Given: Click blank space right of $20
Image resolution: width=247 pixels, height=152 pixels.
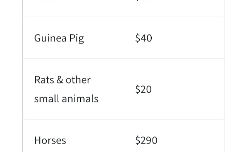Looking at the screenshot, I should click(x=188, y=89).
